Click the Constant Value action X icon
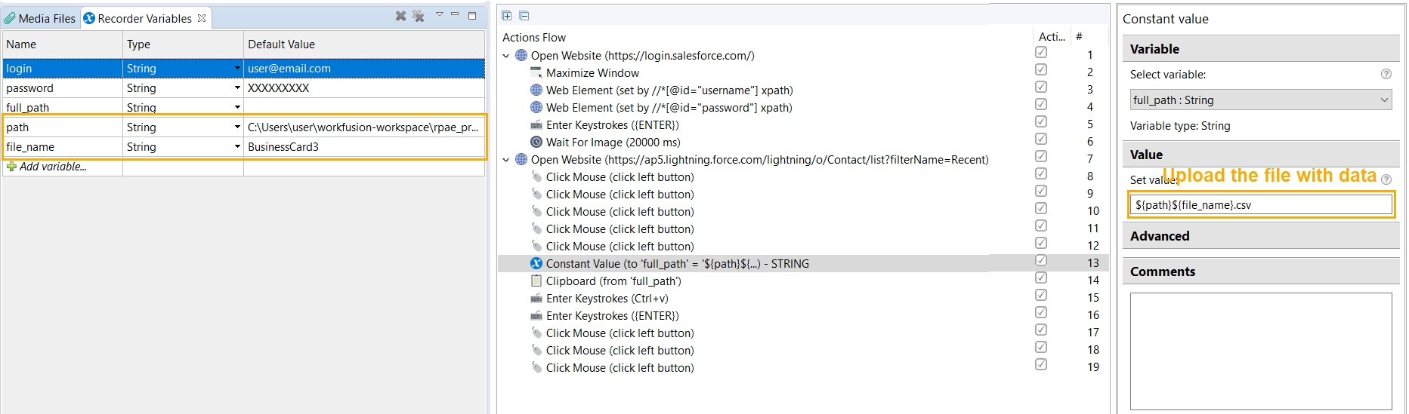 click(x=536, y=263)
